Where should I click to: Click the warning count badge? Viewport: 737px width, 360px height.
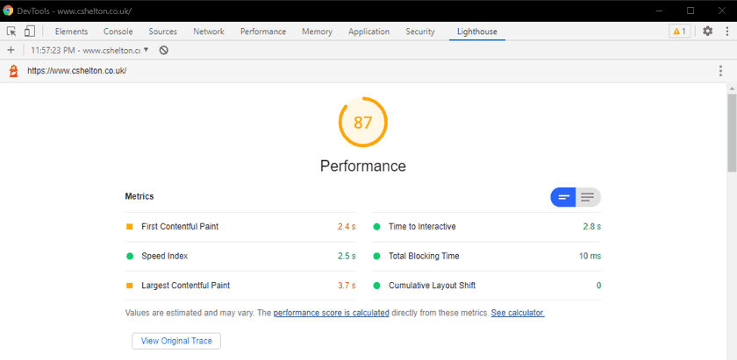[x=680, y=32]
